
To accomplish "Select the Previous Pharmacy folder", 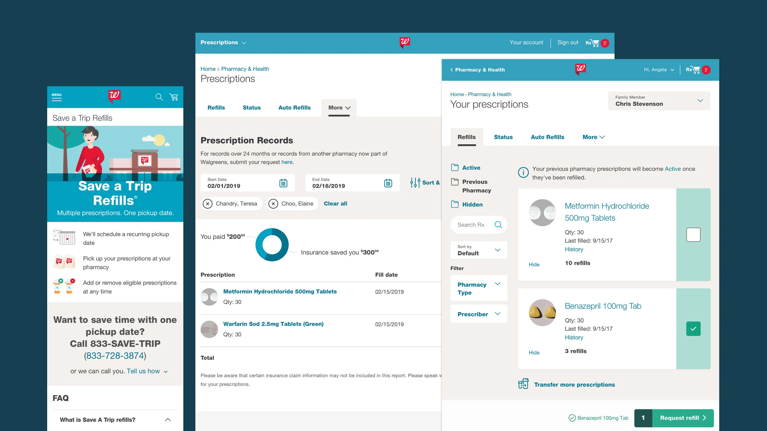I will coord(471,186).
